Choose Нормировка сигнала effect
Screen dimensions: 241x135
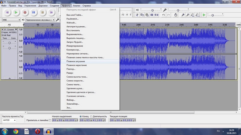90,54
